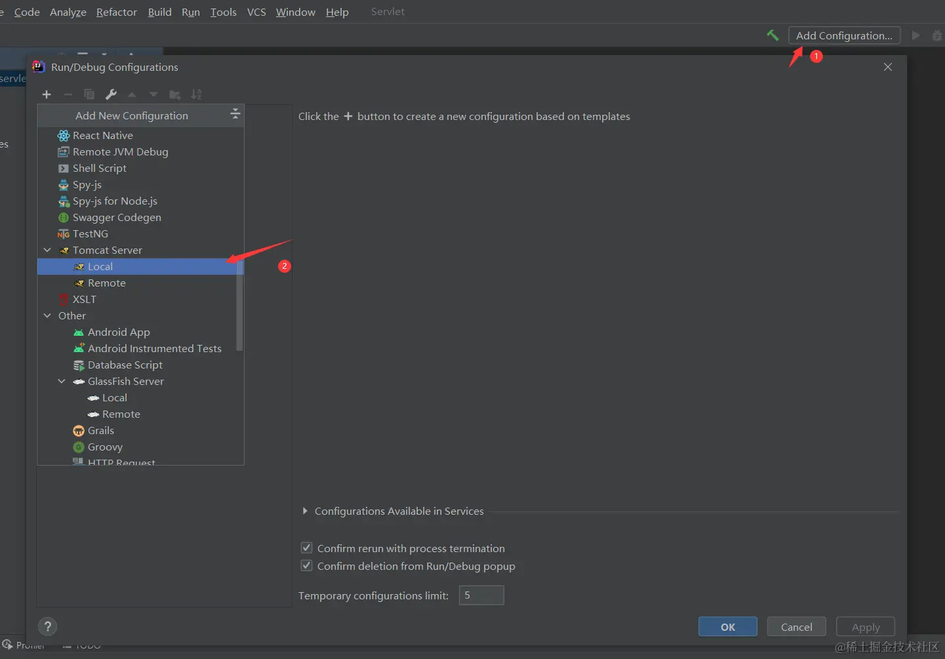
Task: Open Edit Templates wrench icon
Action: click(x=111, y=94)
